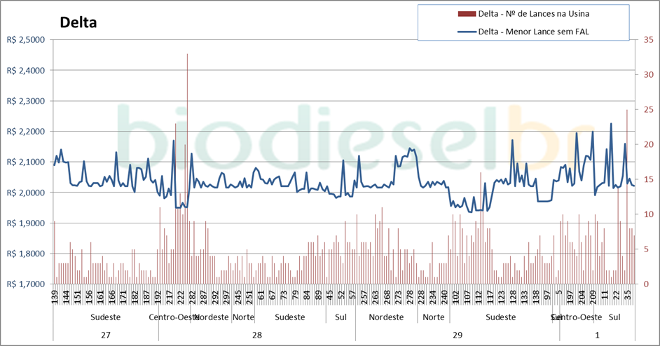Click the 139 x-axis category label
This screenshot has width=660, height=346.
55,296
